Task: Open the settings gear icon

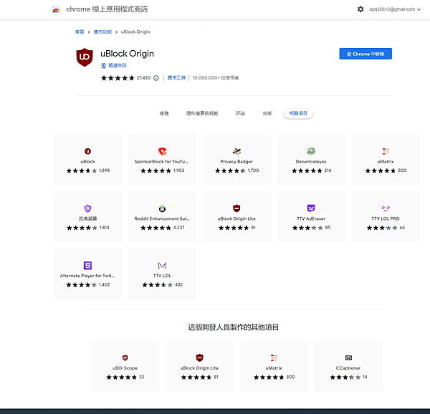Action: 360,9
